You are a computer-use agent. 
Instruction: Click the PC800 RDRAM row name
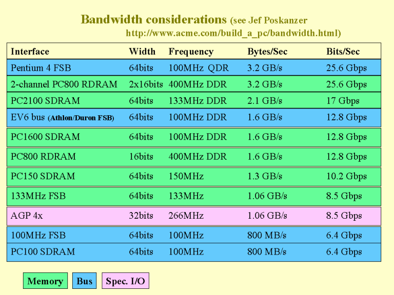43,157
